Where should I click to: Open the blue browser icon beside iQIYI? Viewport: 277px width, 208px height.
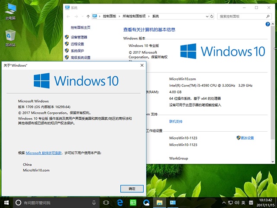click(146, 203)
